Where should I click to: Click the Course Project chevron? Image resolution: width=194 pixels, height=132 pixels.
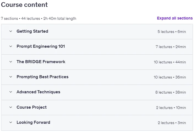11,107
